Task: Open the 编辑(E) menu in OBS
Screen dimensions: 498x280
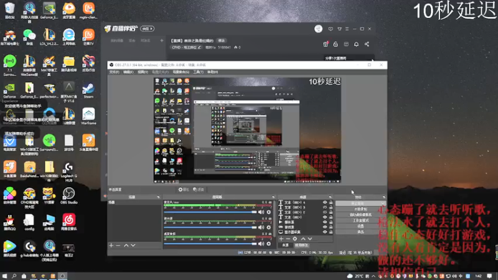Action: pos(128,72)
